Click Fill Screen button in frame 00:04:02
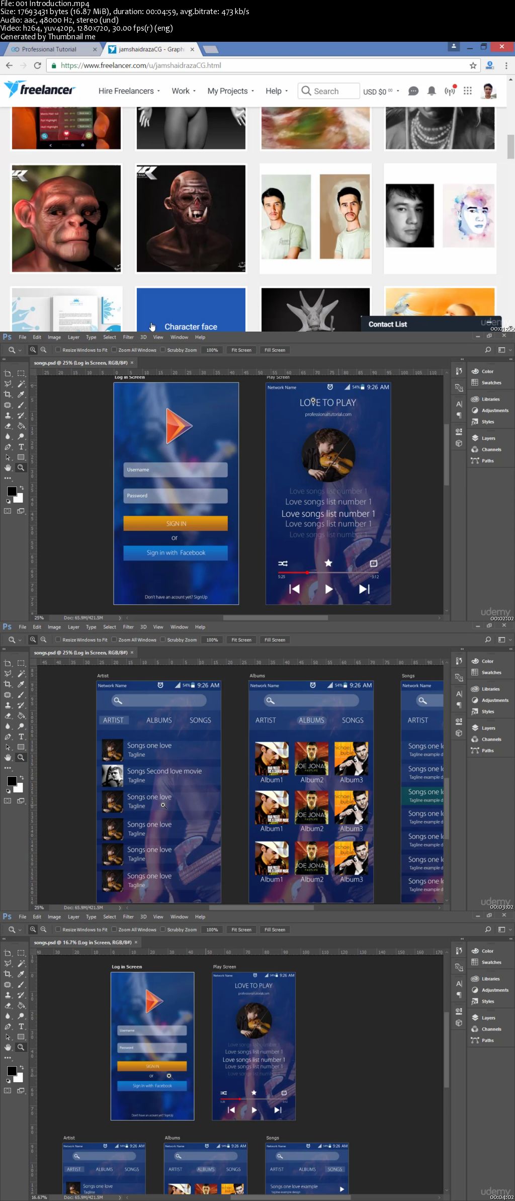This screenshot has width=515, height=1201. coord(275,929)
